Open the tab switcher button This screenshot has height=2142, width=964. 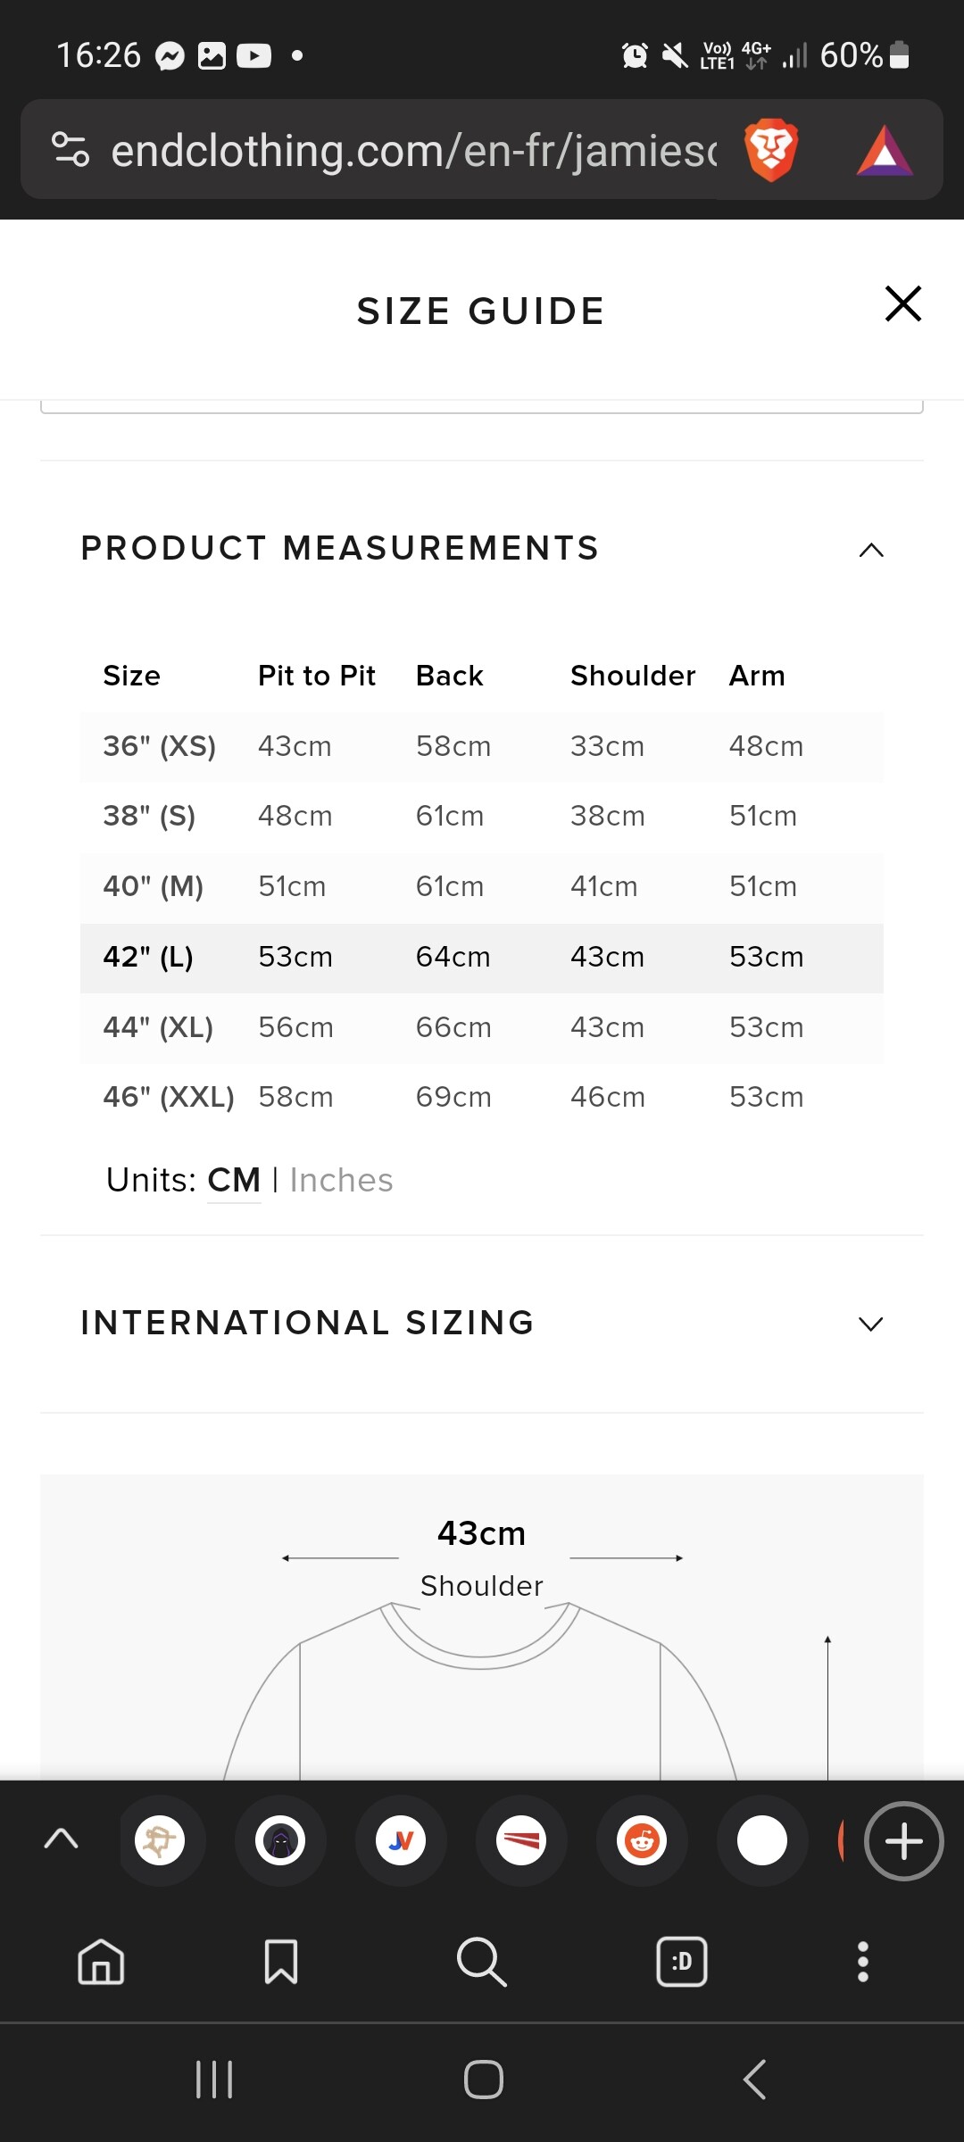(682, 1962)
